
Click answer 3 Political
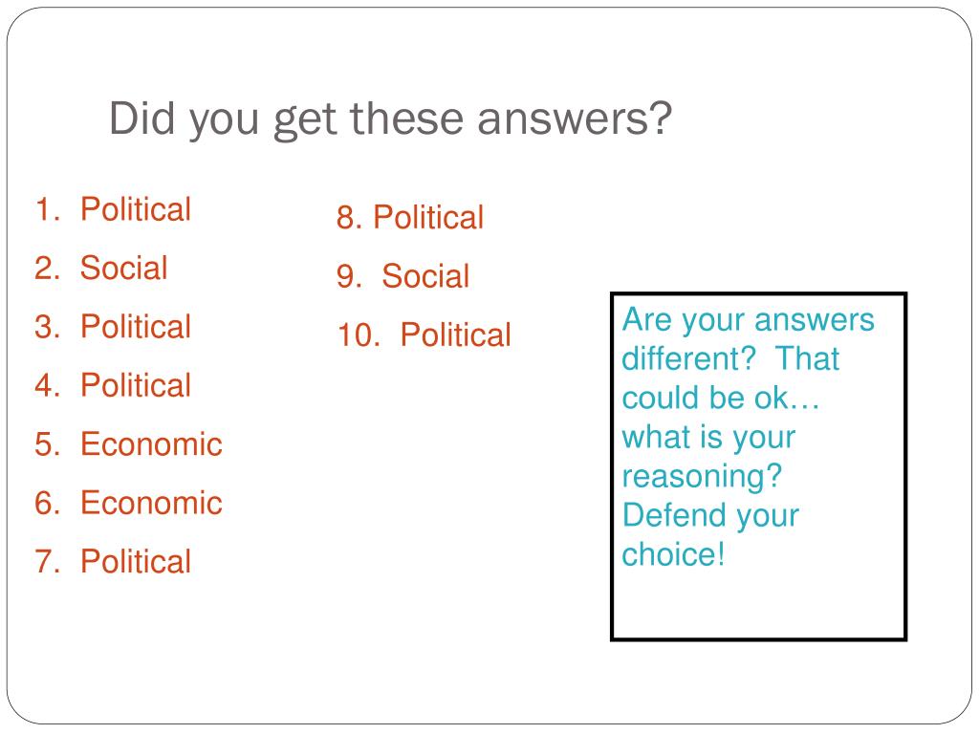pos(113,326)
